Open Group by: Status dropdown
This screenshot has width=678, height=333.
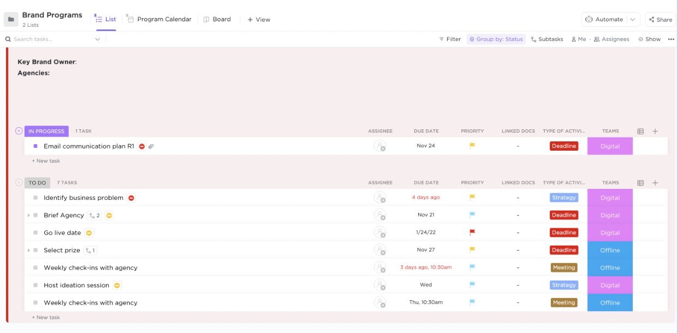tap(496, 39)
